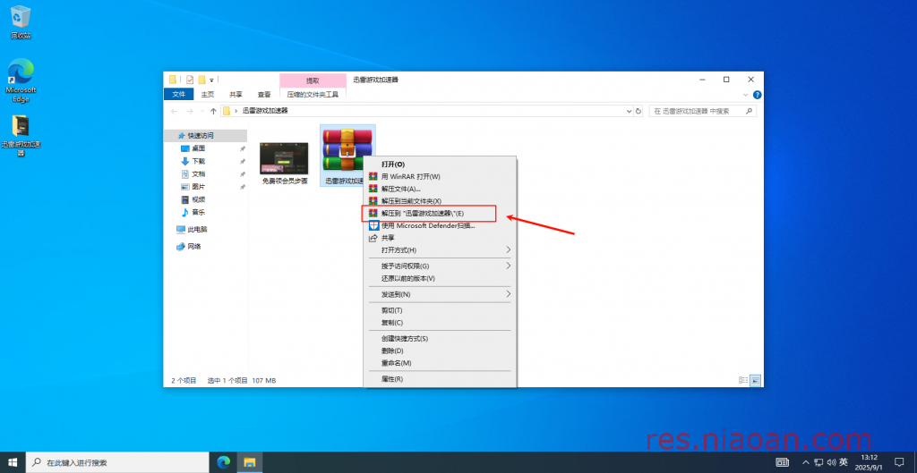Image resolution: width=917 pixels, height=473 pixels.
Task: Open Edge from the taskbar
Action: [223, 462]
